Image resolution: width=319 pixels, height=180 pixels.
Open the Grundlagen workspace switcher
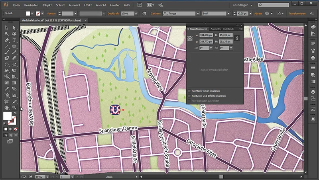(242, 5)
